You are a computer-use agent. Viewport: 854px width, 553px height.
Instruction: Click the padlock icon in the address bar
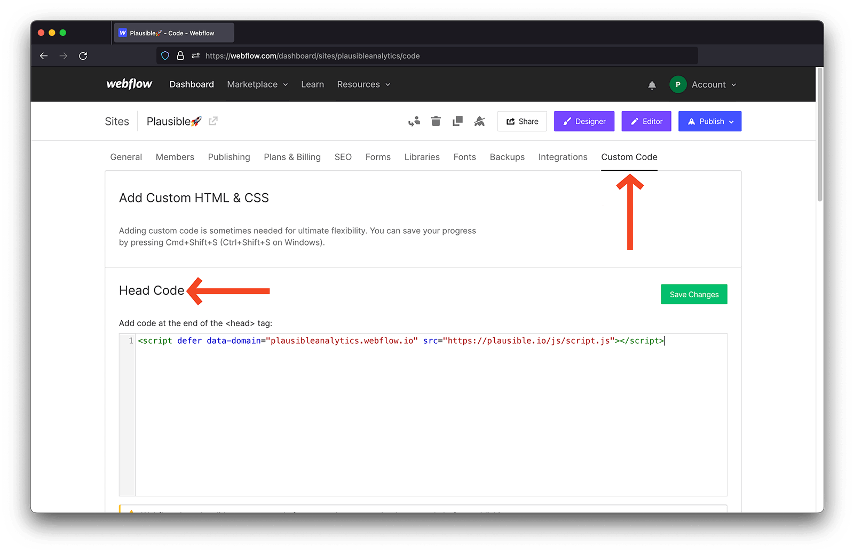(180, 56)
